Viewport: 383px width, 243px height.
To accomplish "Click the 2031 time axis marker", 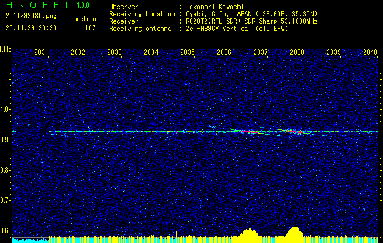I will tap(41, 52).
